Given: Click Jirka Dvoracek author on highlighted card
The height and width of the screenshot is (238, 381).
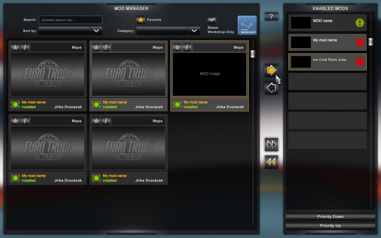Looking at the screenshot, I should pyautogui.click(x=230, y=107).
